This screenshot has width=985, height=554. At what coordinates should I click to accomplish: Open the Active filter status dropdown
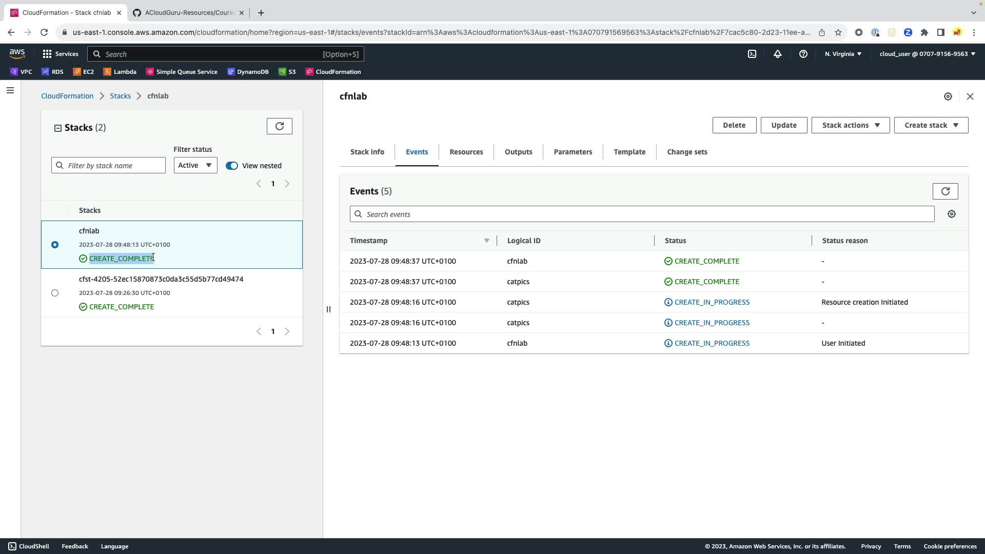point(195,165)
